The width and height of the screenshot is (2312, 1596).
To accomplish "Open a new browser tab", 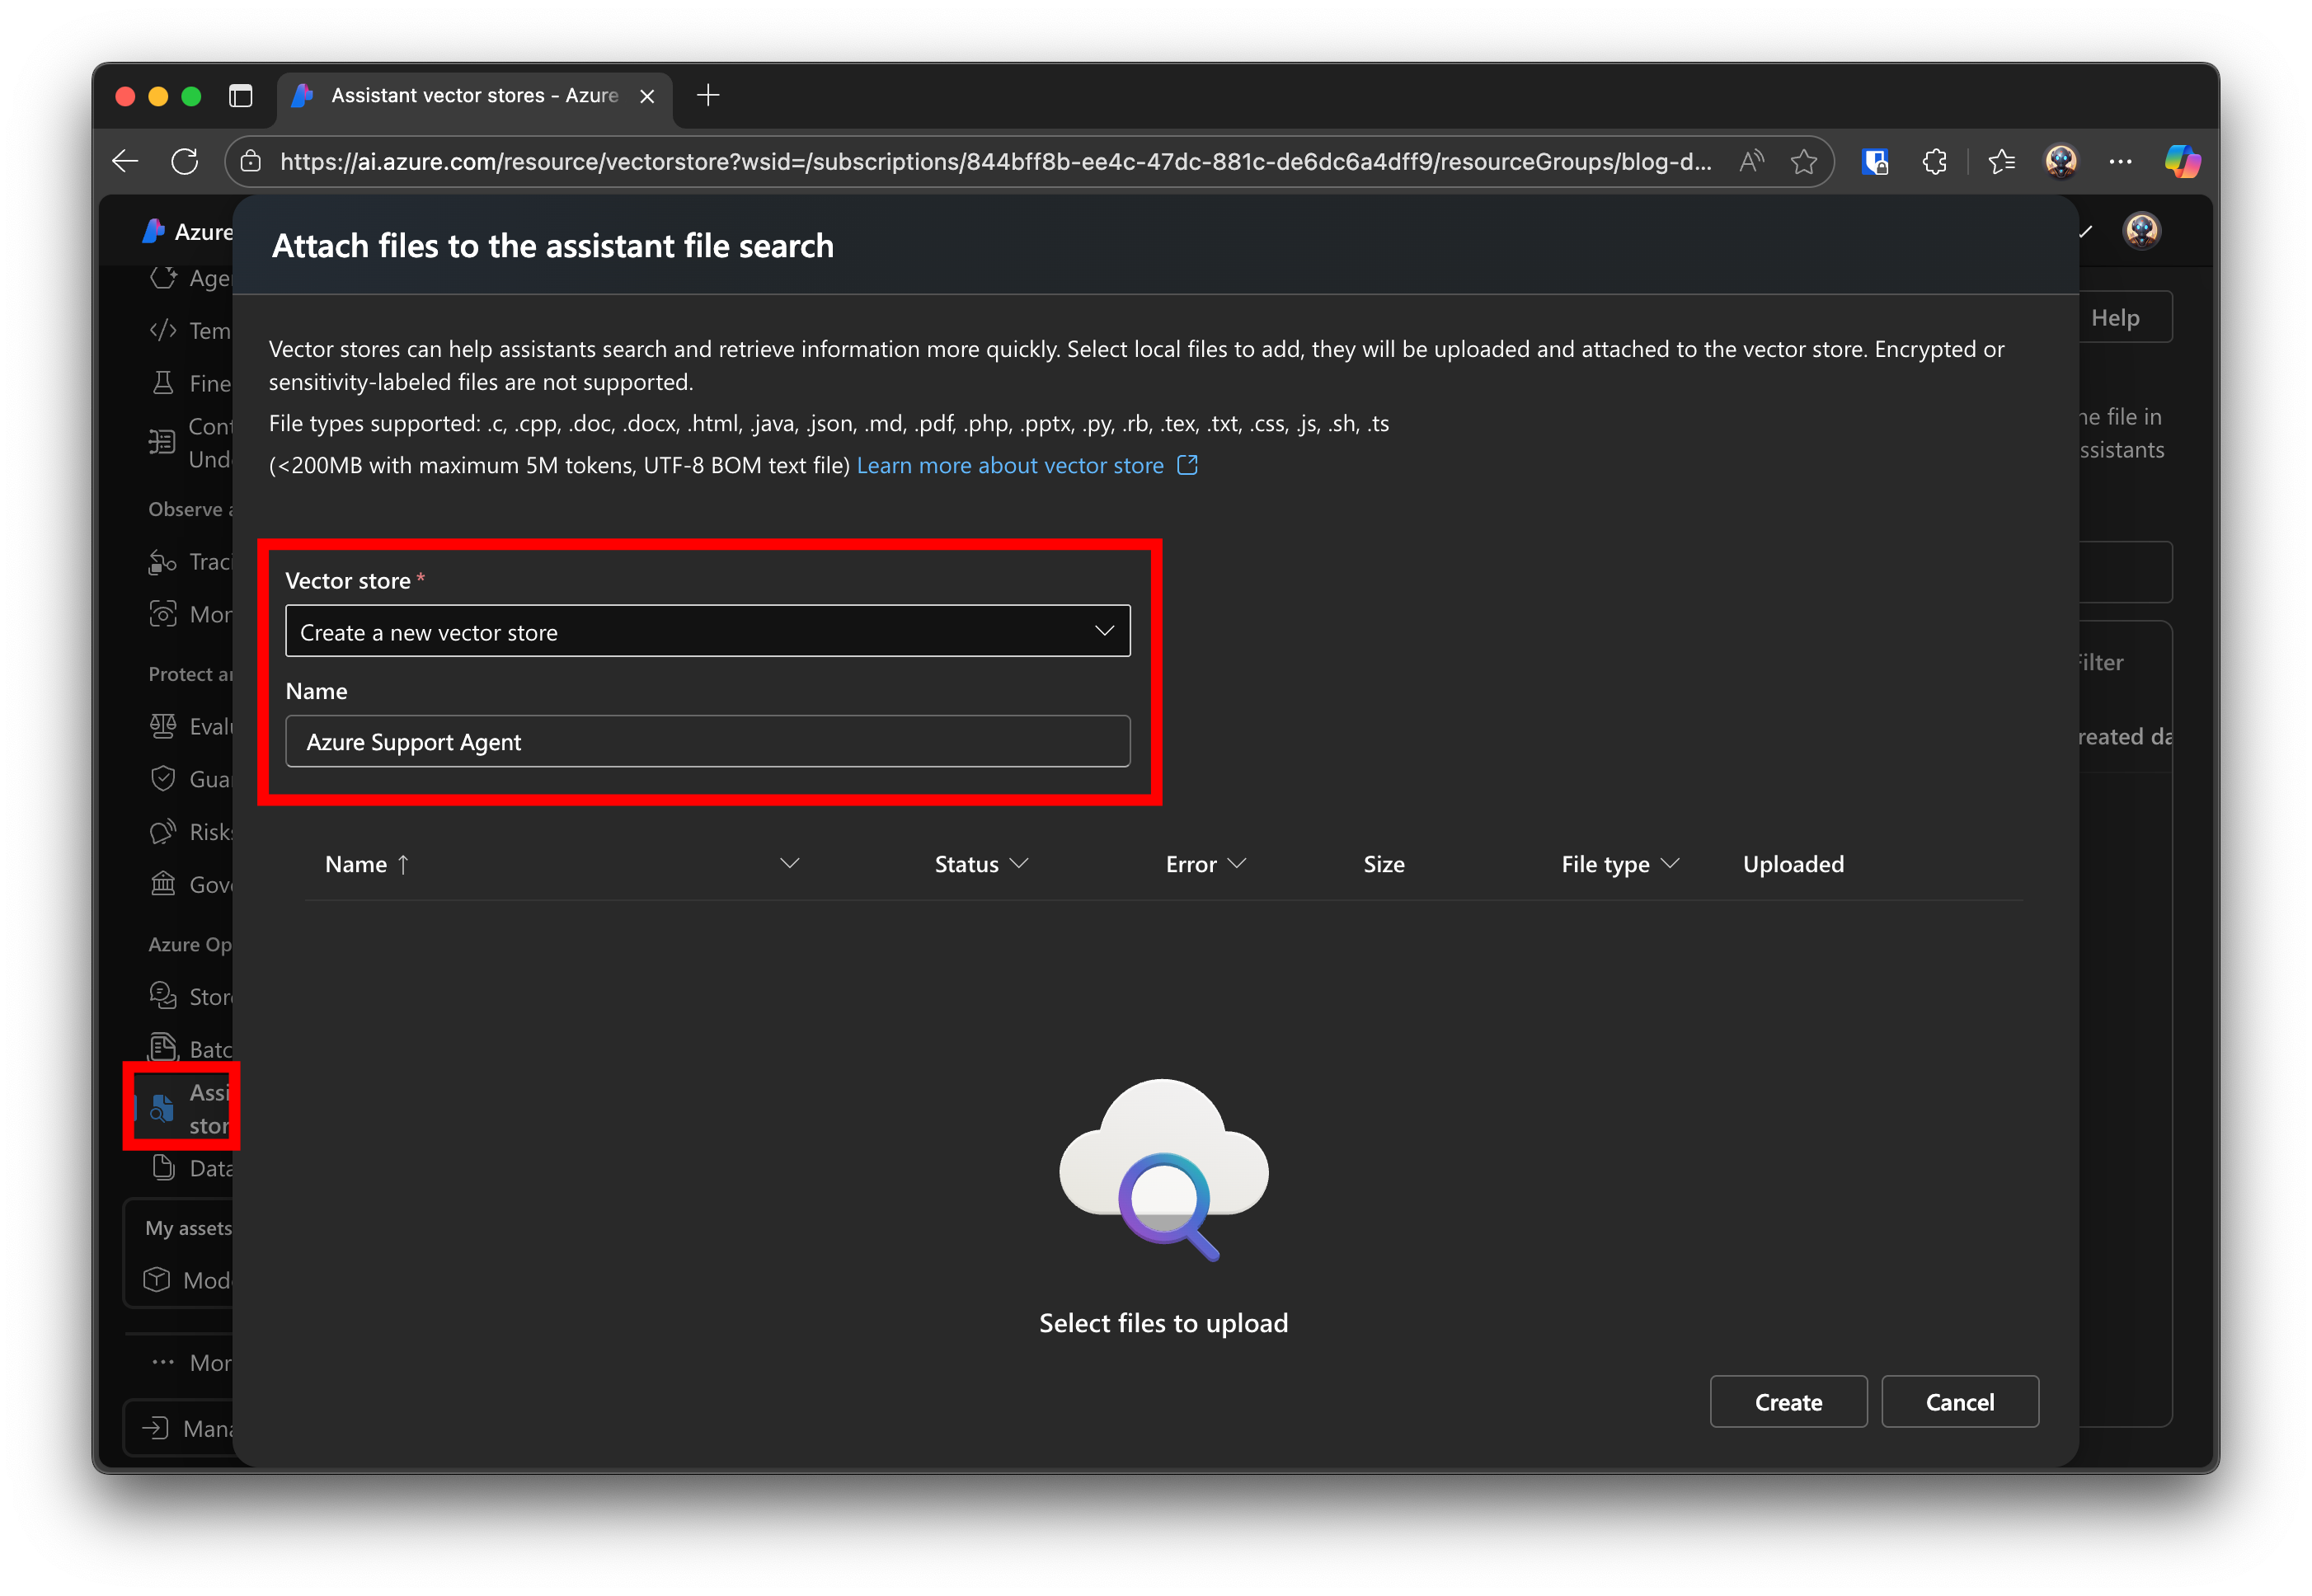I will [708, 96].
